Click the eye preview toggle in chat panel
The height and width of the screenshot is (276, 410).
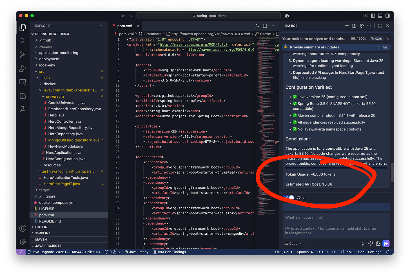pos(298,198)
